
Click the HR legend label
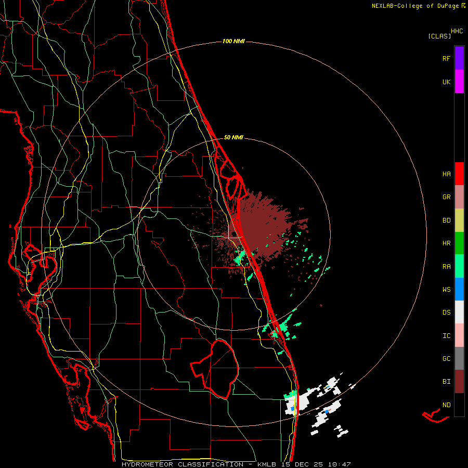[x=446, y=243]
